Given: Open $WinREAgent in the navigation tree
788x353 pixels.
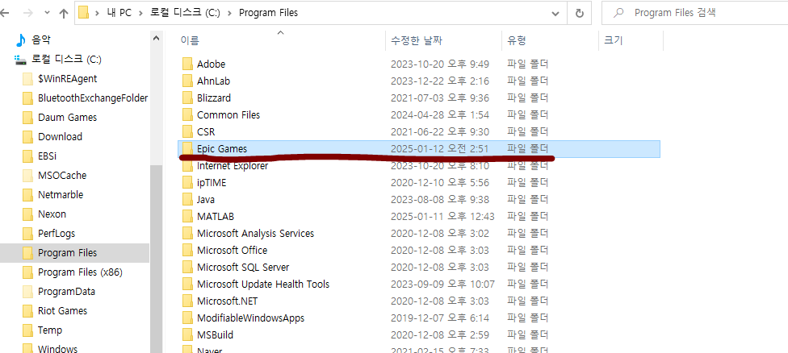Looking at the screenshot, I should 67,78.
